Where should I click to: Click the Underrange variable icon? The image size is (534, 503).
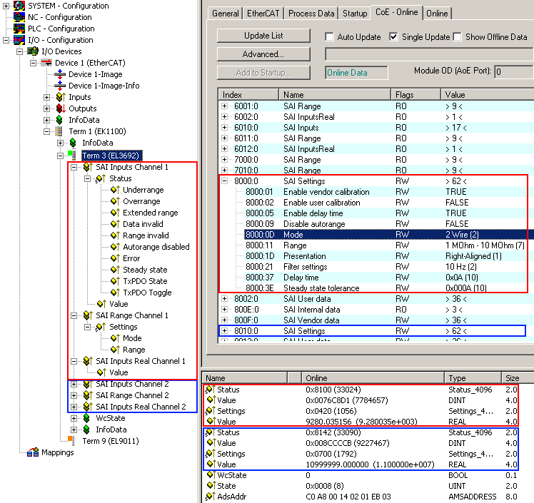(115, 190)
